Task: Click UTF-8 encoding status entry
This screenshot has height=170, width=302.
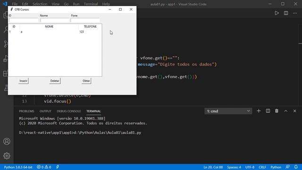Action: [x=250, y=167]
